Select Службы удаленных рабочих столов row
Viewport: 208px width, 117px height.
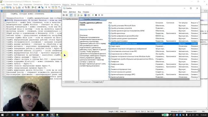(153, 44)
